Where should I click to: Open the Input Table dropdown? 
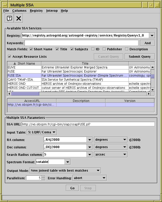tap(42, 132)
